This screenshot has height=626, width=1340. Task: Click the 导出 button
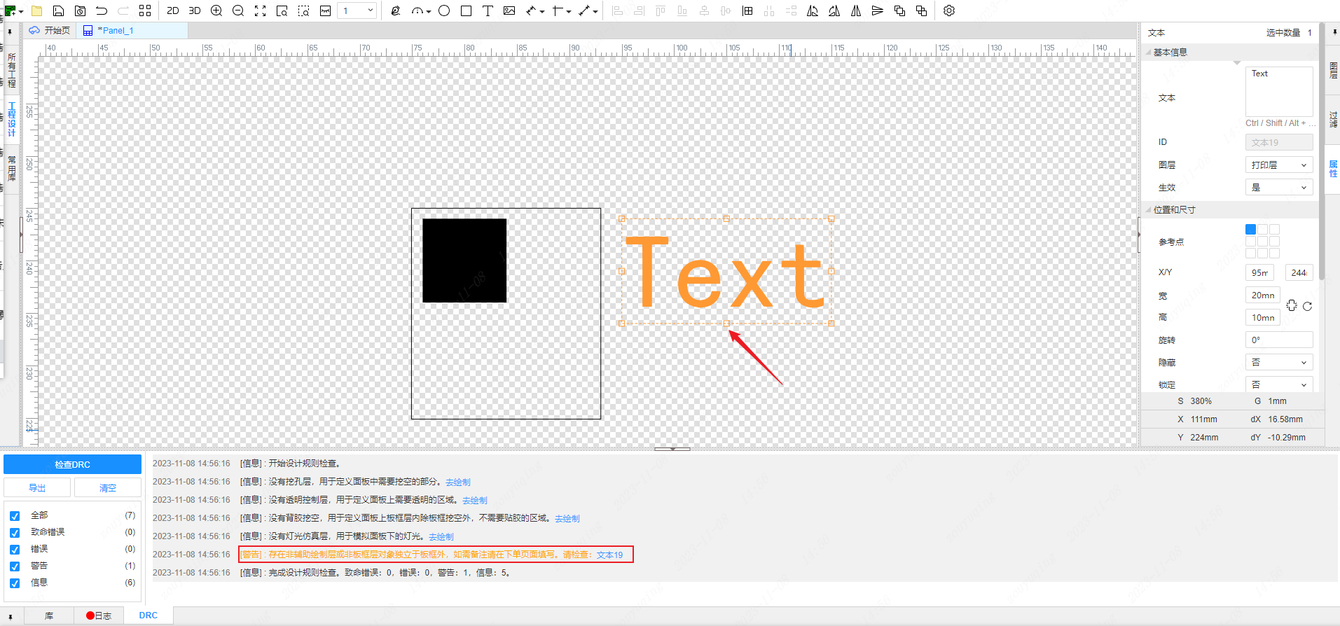tap(37, 488)
